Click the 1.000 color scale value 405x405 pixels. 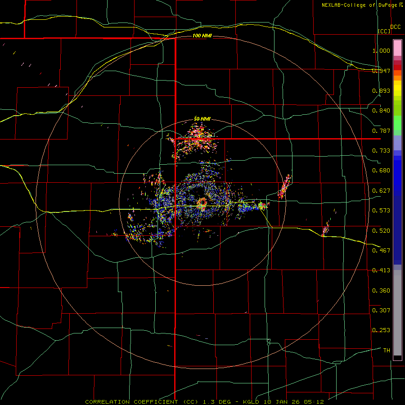(x=381, y=50)
